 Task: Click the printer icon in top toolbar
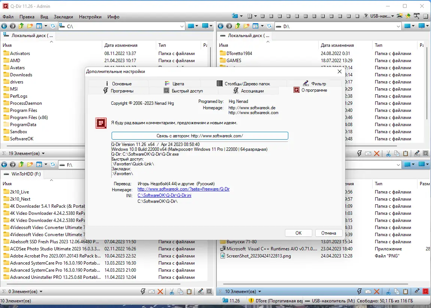(x=400, y=16)
